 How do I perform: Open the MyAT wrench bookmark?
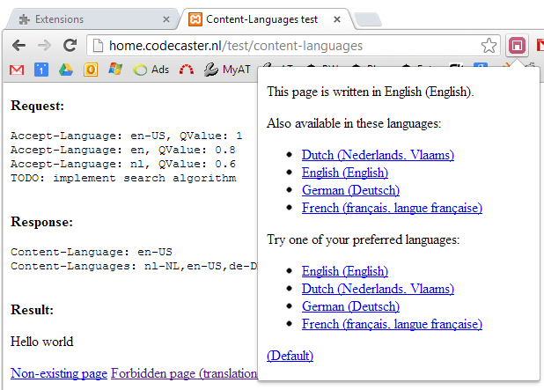[x=227, y=70]
